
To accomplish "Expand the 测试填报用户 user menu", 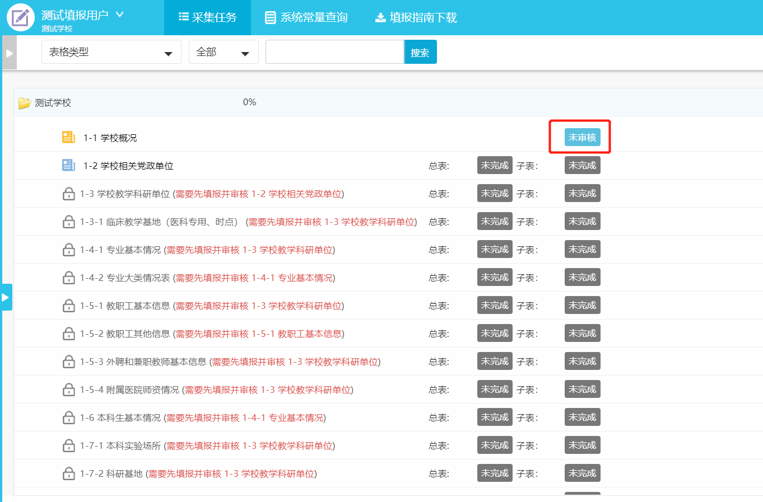I will point(119,14).
